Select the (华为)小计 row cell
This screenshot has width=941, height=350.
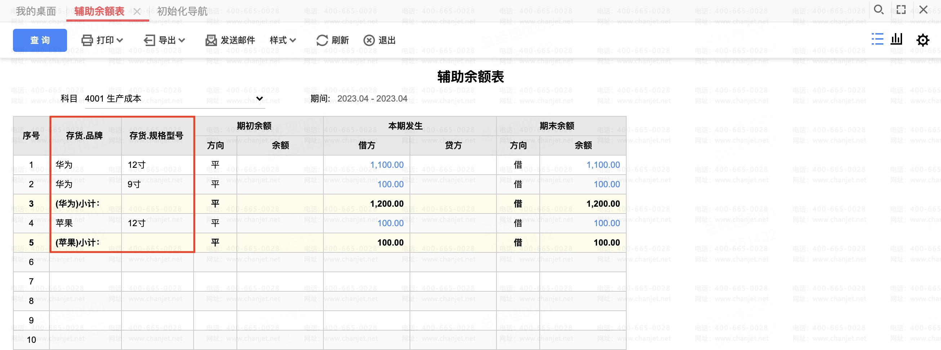78,204
